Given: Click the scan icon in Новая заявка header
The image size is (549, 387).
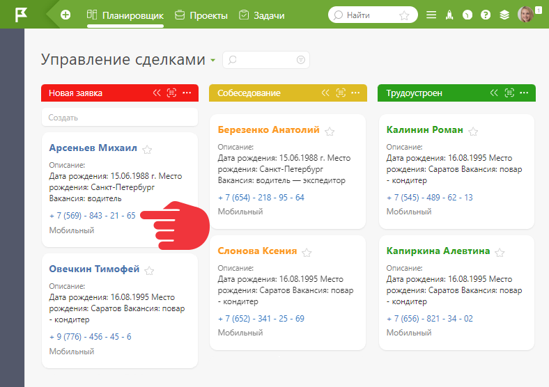Looking at the screenshot, I should click(x=171, y=93).
